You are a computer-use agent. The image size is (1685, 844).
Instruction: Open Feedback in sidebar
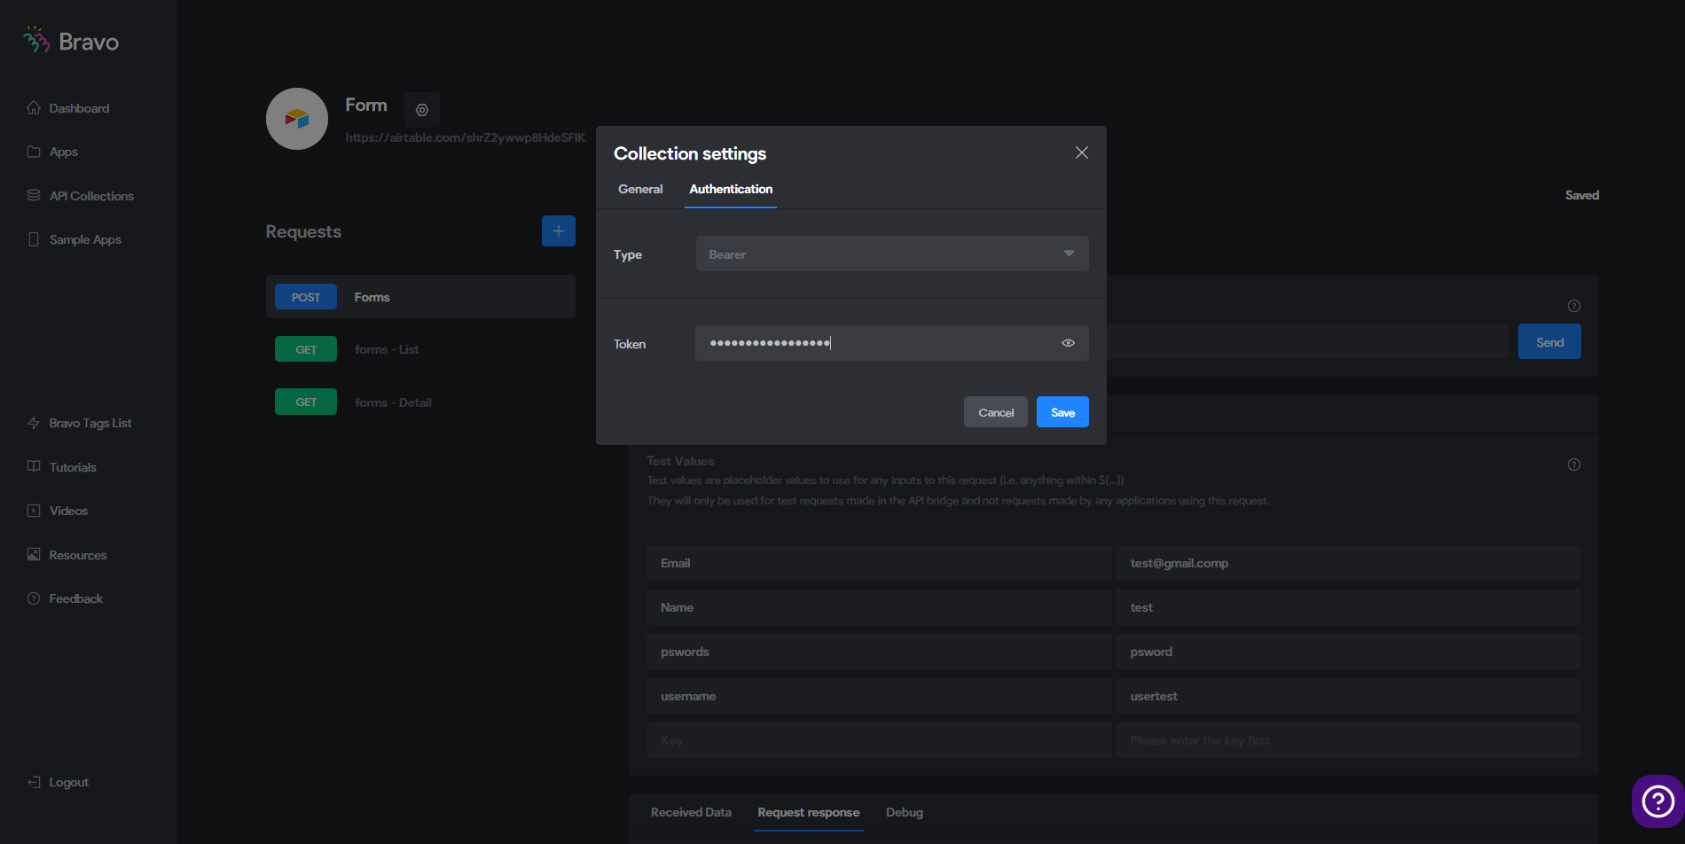(66, 598)
